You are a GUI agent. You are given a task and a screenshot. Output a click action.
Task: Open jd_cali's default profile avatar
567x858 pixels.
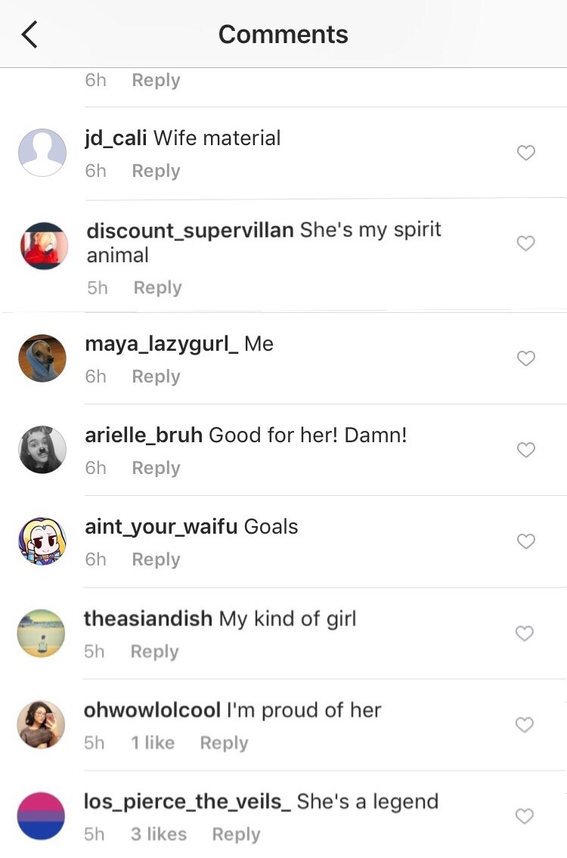[x=42, y=153]
